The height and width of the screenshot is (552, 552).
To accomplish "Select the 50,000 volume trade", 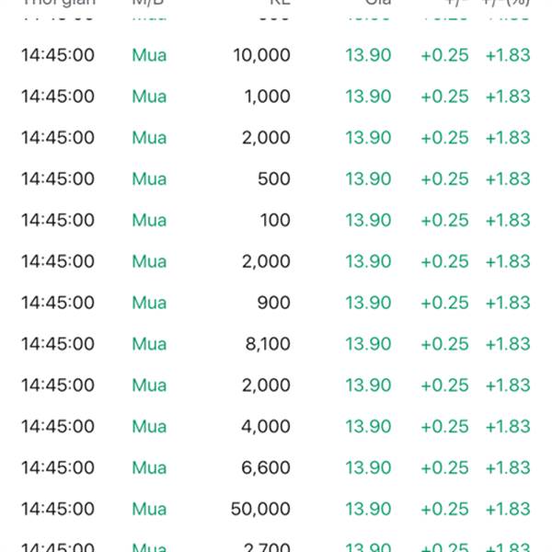I will point(276,509).
